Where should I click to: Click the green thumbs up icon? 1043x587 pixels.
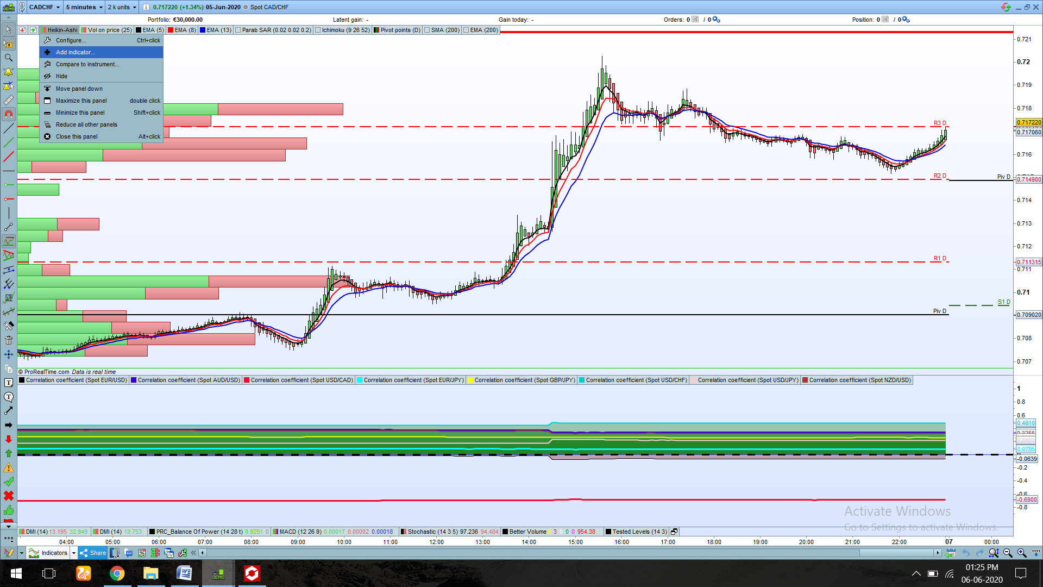(x=8, y=510)
